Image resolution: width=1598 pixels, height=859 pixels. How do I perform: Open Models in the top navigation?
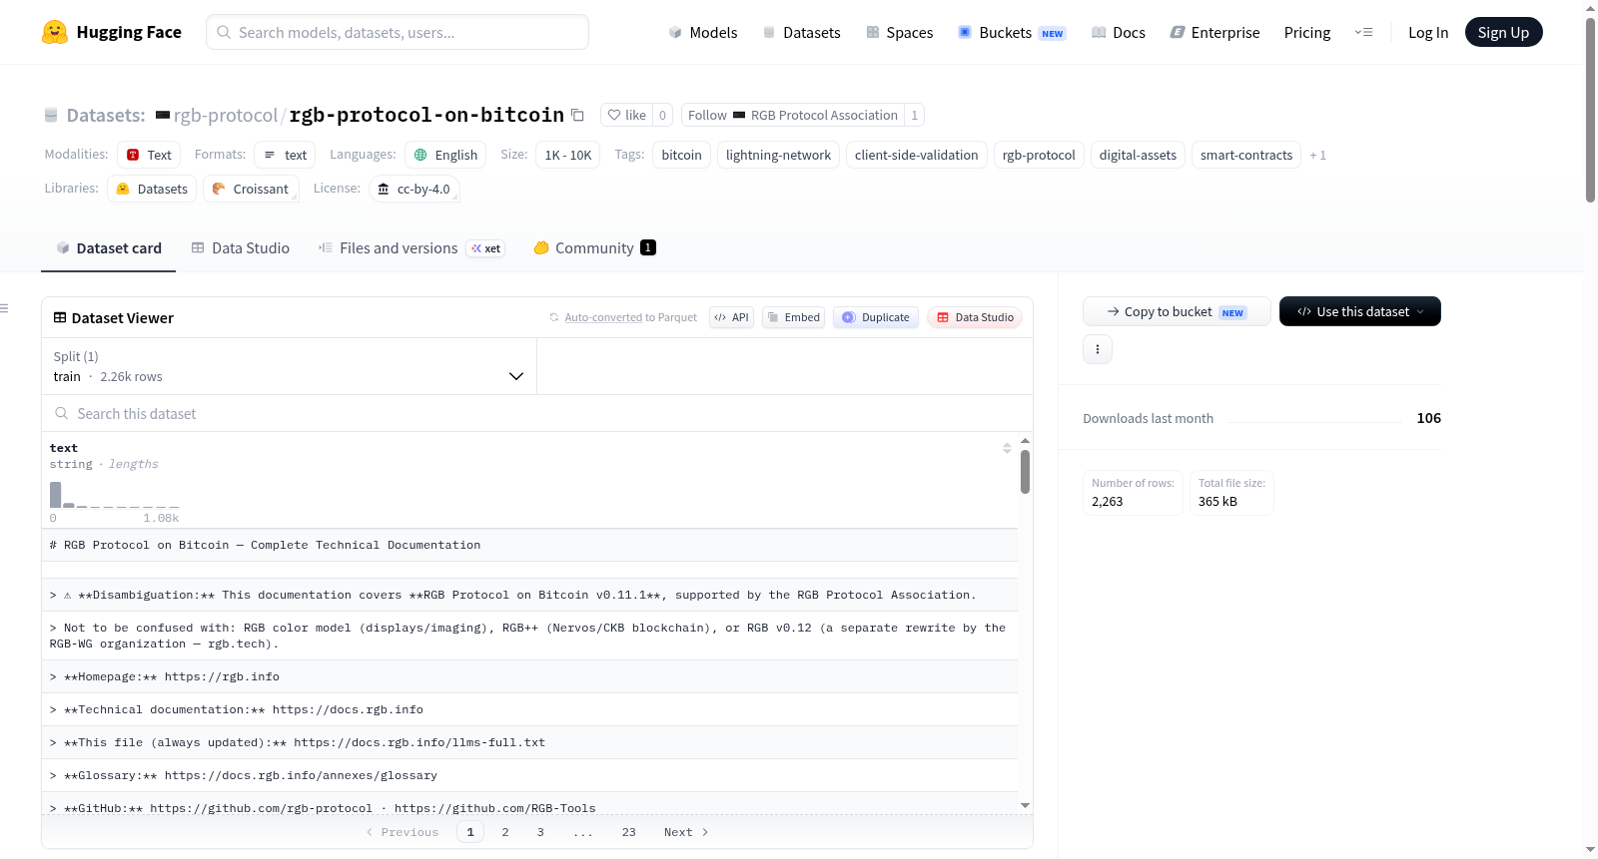703,32
